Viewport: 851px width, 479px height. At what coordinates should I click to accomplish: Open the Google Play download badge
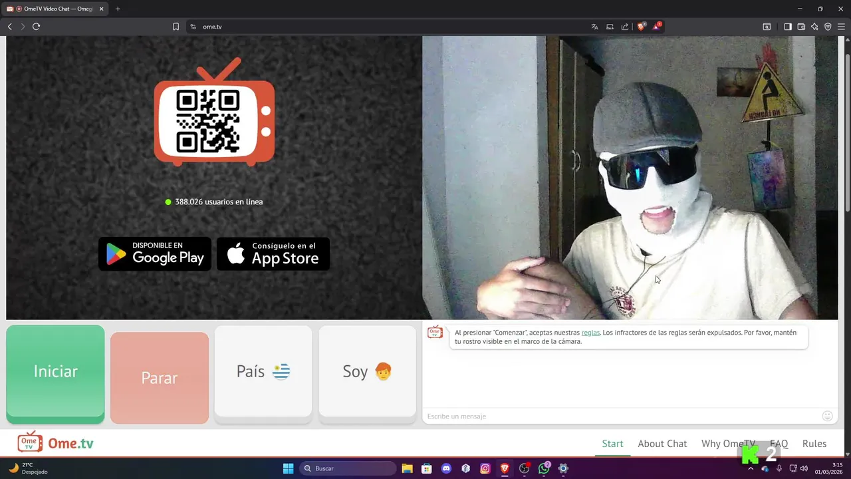pyautogui.click(x=155, y=254)
